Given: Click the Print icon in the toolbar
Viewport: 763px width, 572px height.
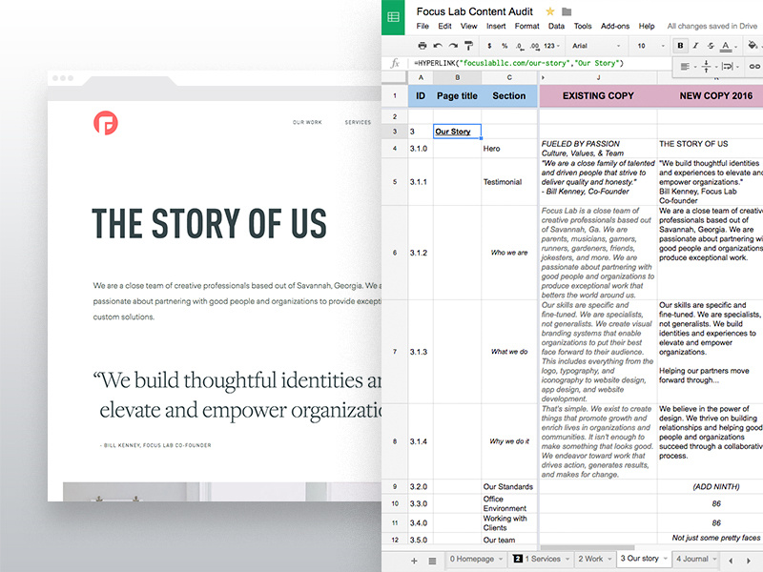Looking at the screenshot, I should pyautogui.click(x=422, y=46).
